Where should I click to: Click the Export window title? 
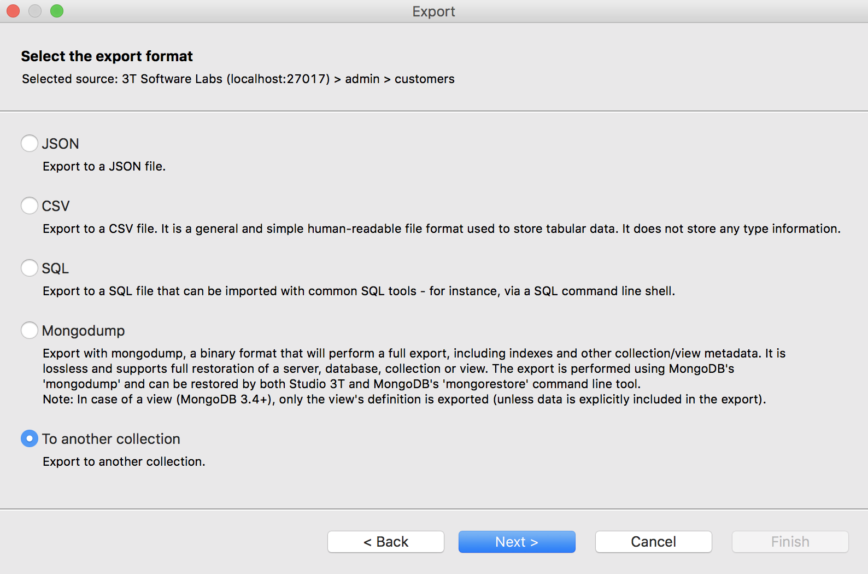(x=433, y=11)
